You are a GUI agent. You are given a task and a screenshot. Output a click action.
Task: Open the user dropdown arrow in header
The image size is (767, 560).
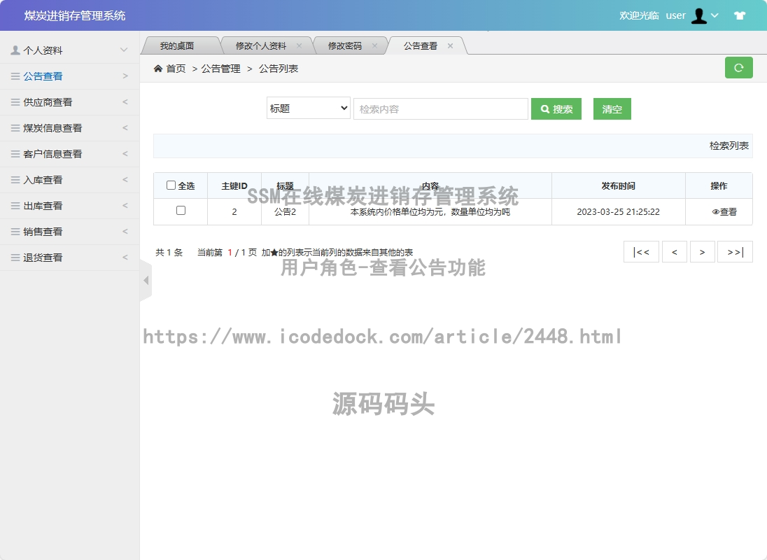point(715,15)
